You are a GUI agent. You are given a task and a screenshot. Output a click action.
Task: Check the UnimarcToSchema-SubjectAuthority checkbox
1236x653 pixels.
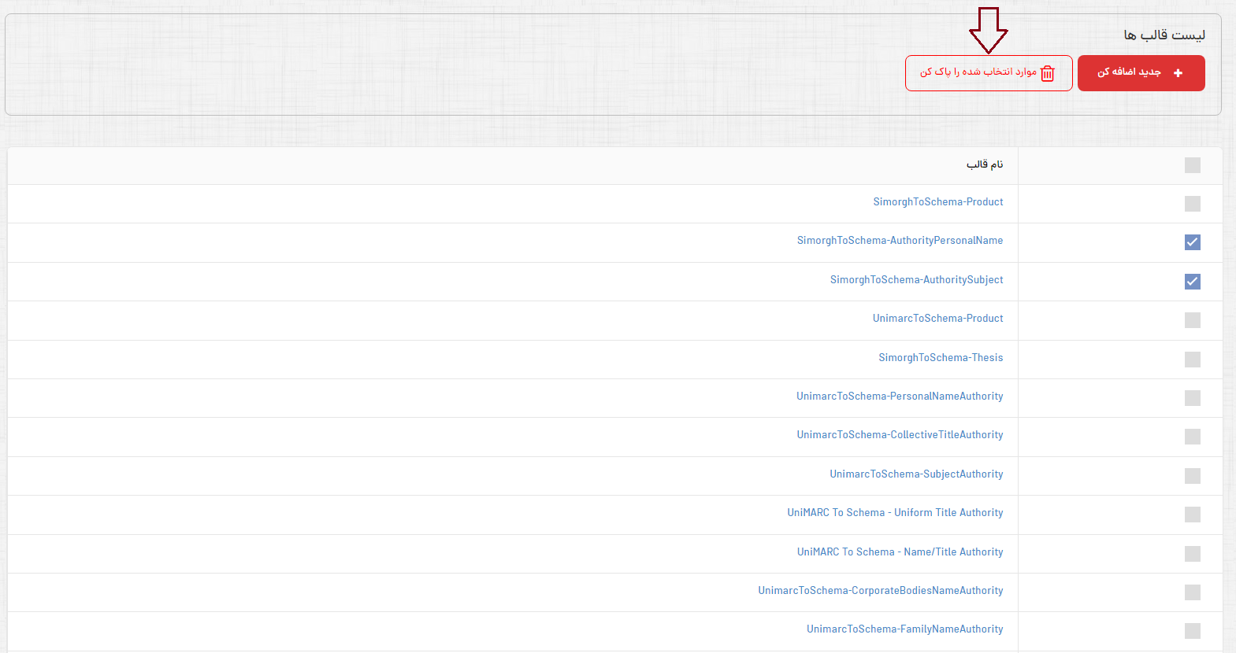[1192, 476]
